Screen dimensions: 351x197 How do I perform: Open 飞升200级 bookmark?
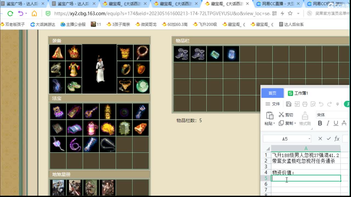tap(205, 24)
